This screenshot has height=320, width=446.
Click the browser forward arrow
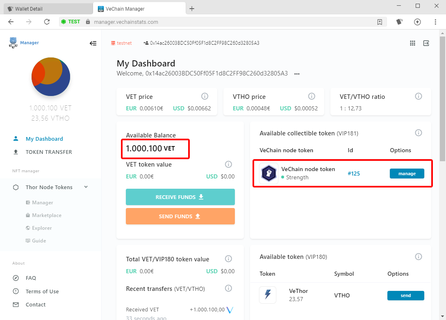[29, 22]
